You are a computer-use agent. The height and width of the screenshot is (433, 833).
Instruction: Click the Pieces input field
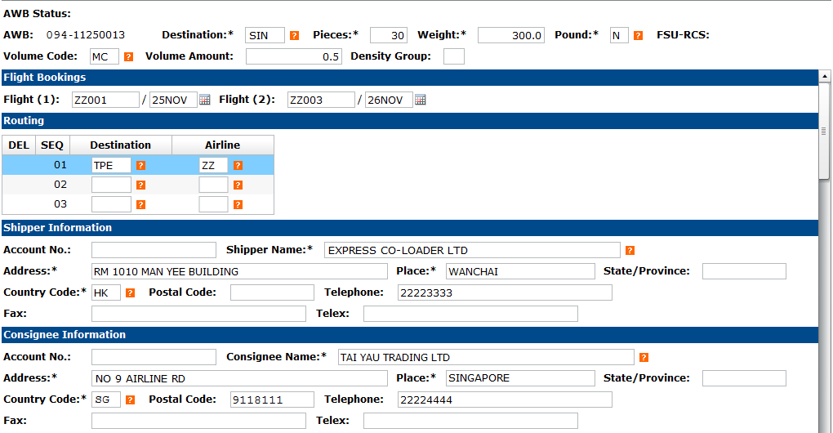pos(388,35)
